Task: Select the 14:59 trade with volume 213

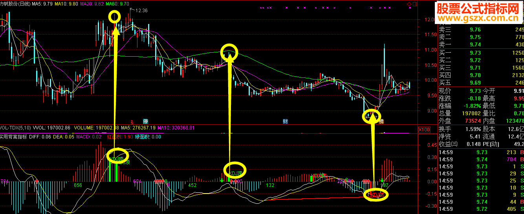Action: click(x=481, y=153)
